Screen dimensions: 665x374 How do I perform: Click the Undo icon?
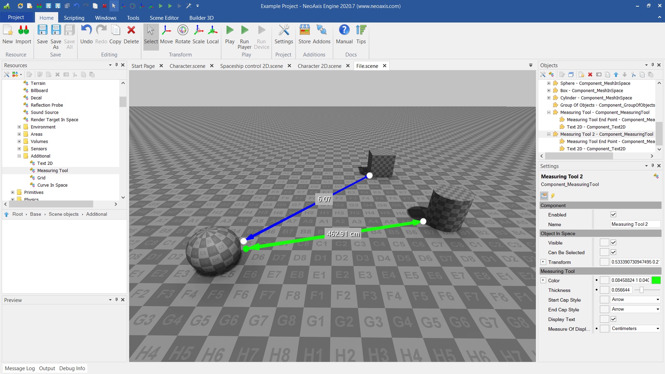[x=86, y=35]
